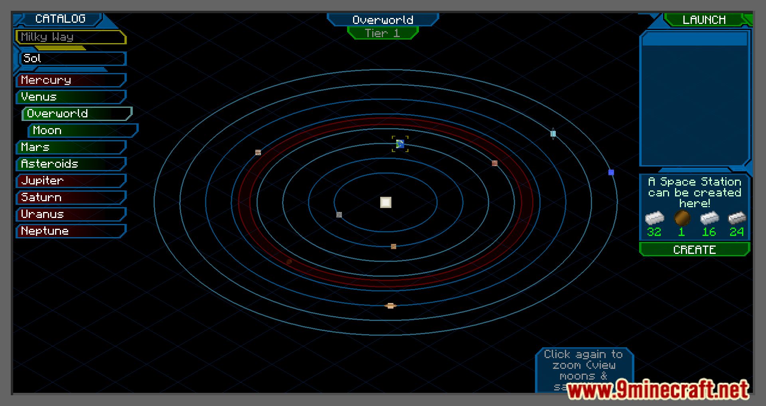Select the light-blue Uranus icon on the map
Viewport: 766px width, 406px height.
click(x=553, y=134)
